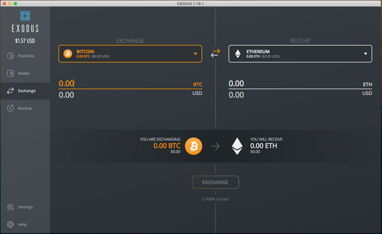Screen dimensions: 382x234
Task: Click the Portfolio pie chart icon
Action: tap(10, 55)
